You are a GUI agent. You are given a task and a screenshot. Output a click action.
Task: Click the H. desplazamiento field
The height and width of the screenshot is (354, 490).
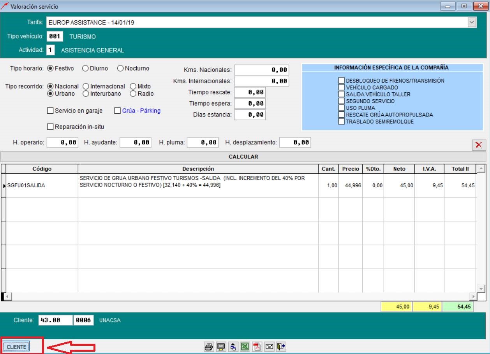295,143
